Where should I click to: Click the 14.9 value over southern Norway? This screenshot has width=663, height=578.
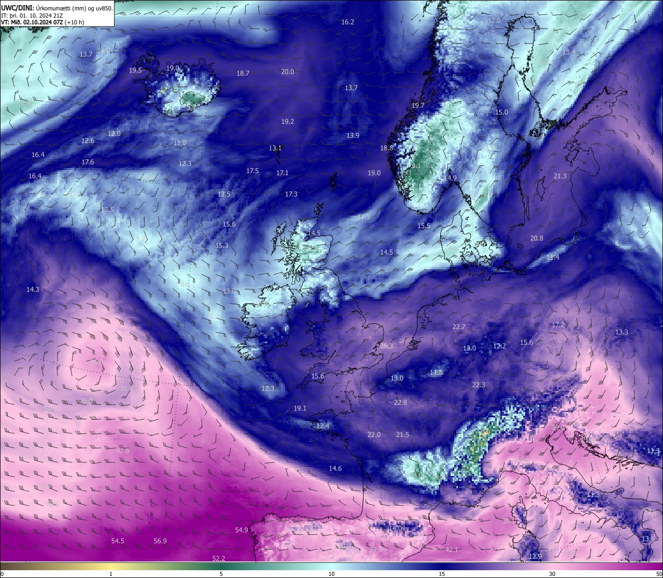(x=450, y=178)
